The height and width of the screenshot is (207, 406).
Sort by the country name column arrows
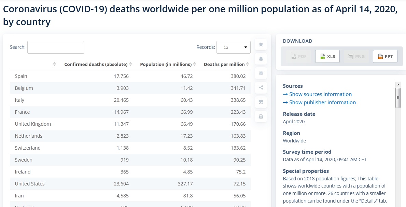pos(55,64)
